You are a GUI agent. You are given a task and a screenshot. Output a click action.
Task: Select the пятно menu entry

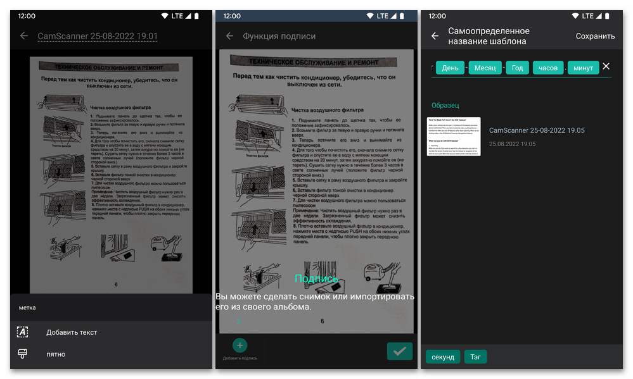coord(56,354)
